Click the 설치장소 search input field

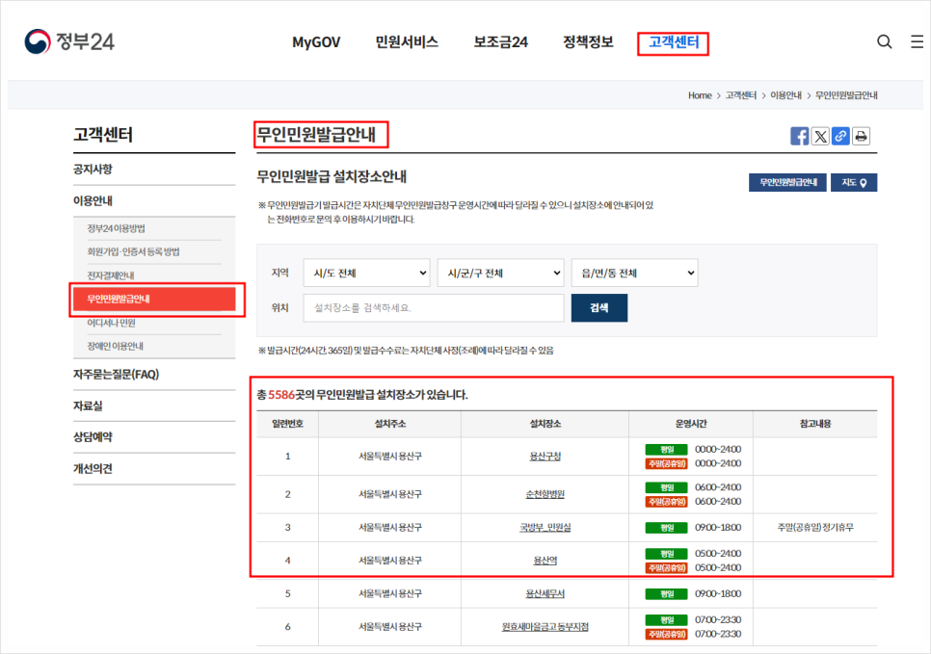(x=432, y=307)
